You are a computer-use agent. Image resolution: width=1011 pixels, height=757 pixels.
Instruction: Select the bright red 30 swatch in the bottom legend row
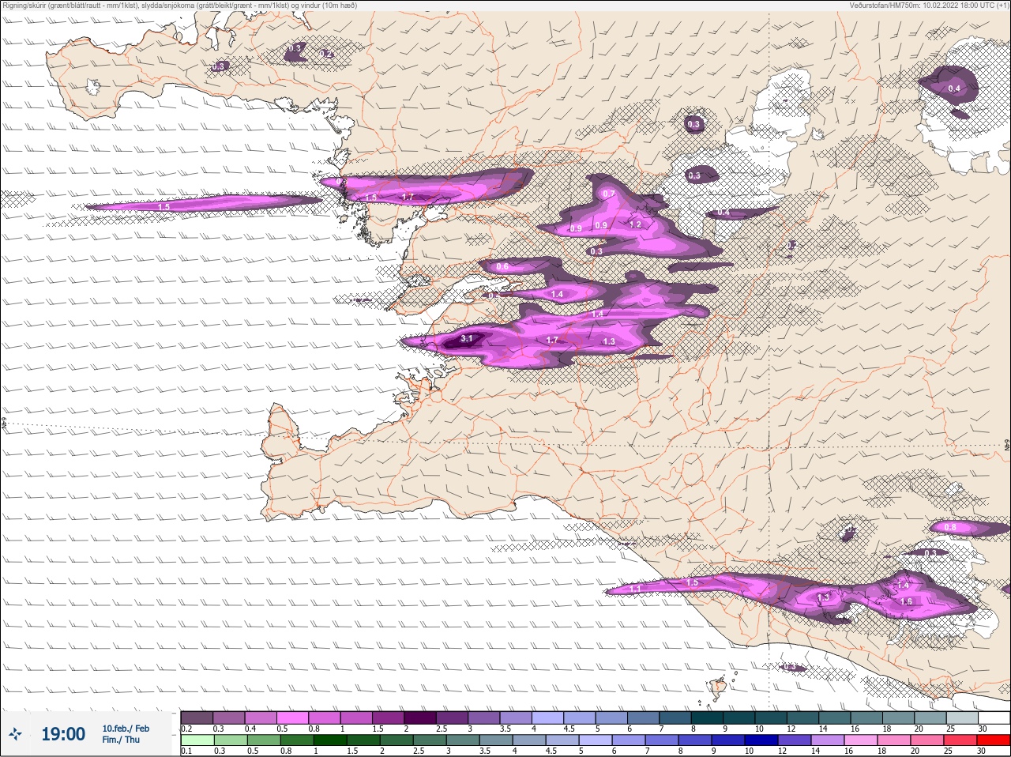pyautogui.click(x=994, y=740)
